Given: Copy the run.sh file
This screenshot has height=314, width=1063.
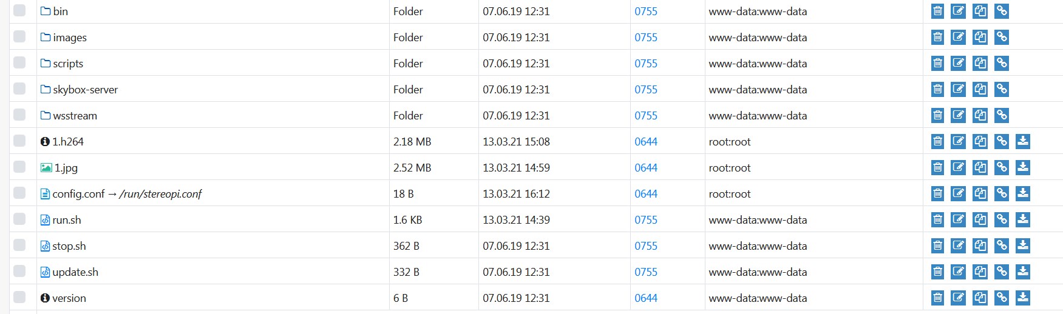Looking at the screenshot, I should coord(980,219).
